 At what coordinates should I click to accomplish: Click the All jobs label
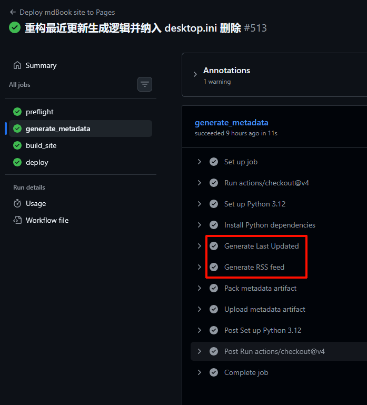click(19, 85)
